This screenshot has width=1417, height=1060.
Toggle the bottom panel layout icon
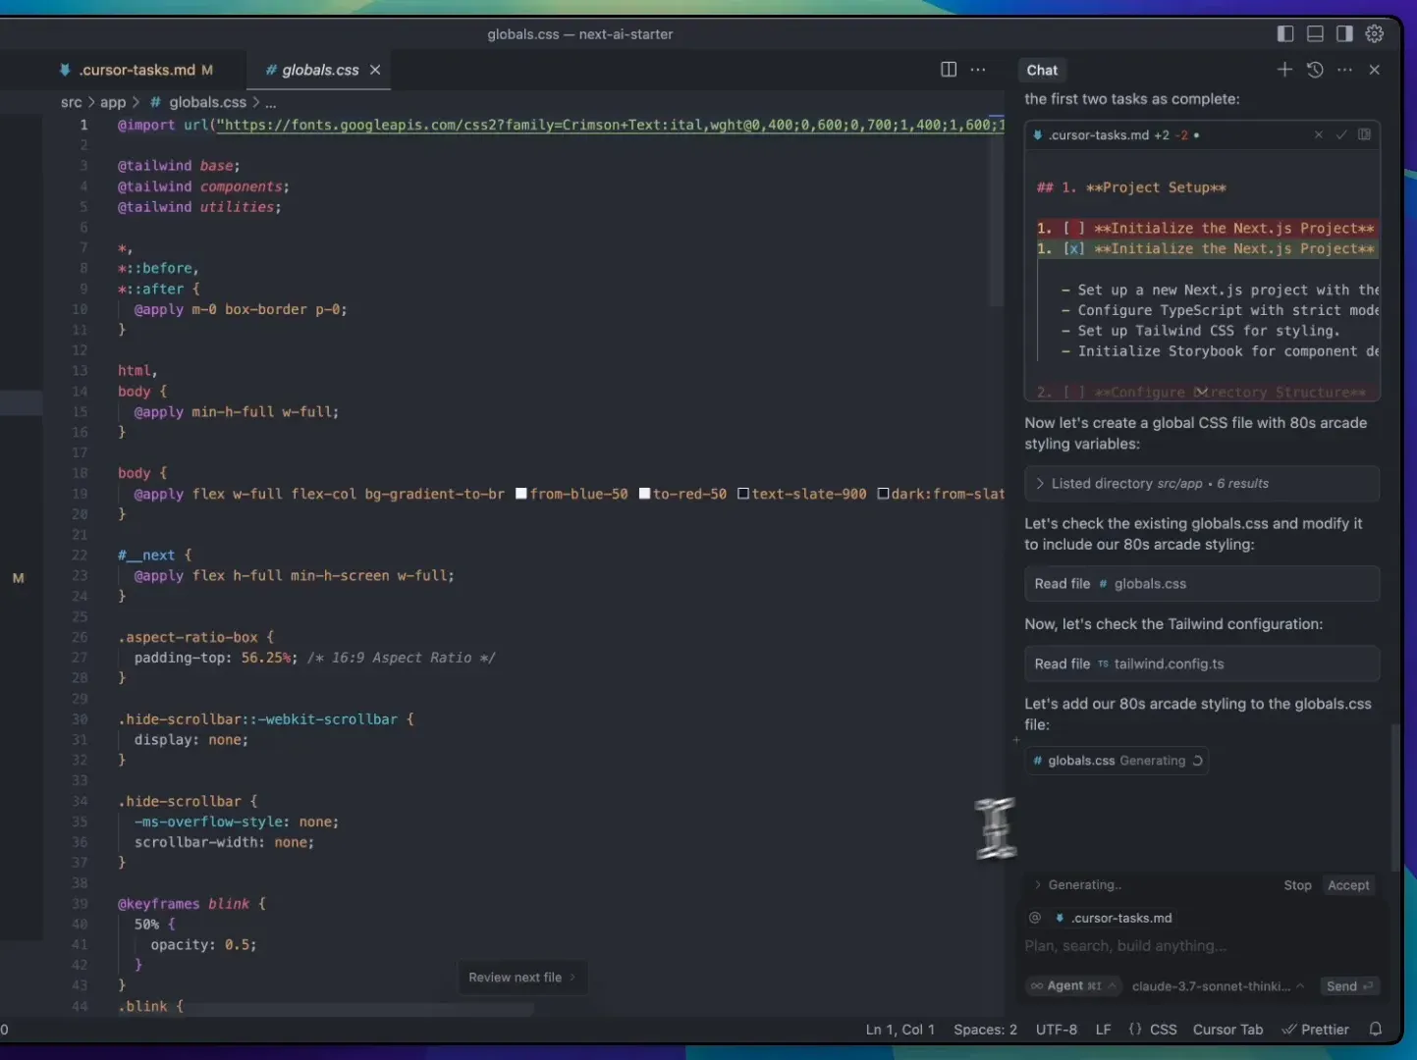1315,33
